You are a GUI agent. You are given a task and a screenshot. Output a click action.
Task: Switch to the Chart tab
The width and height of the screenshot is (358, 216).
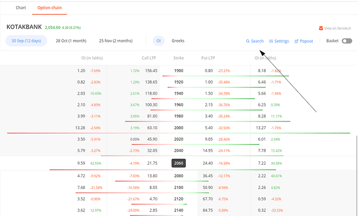point(21,8)
